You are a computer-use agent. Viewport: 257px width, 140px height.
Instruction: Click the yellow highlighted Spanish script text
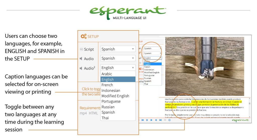pyautogui.click(x=203, y=104)
